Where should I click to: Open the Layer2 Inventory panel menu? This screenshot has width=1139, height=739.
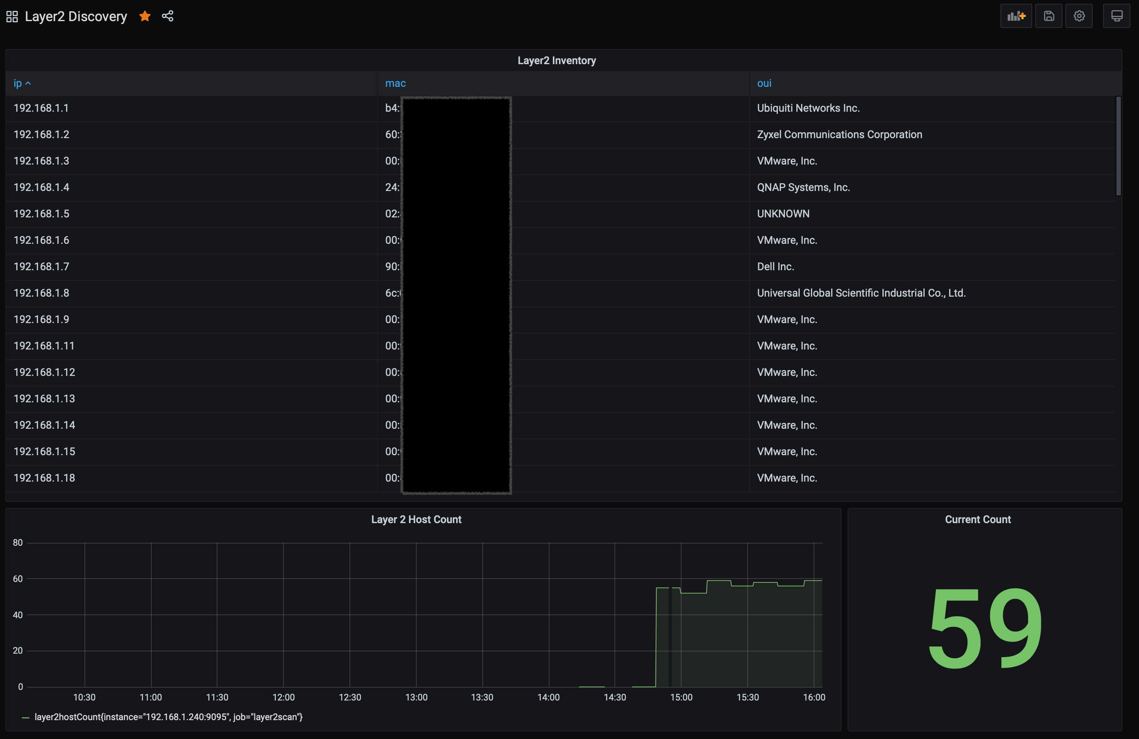click(x=557, y=60)
